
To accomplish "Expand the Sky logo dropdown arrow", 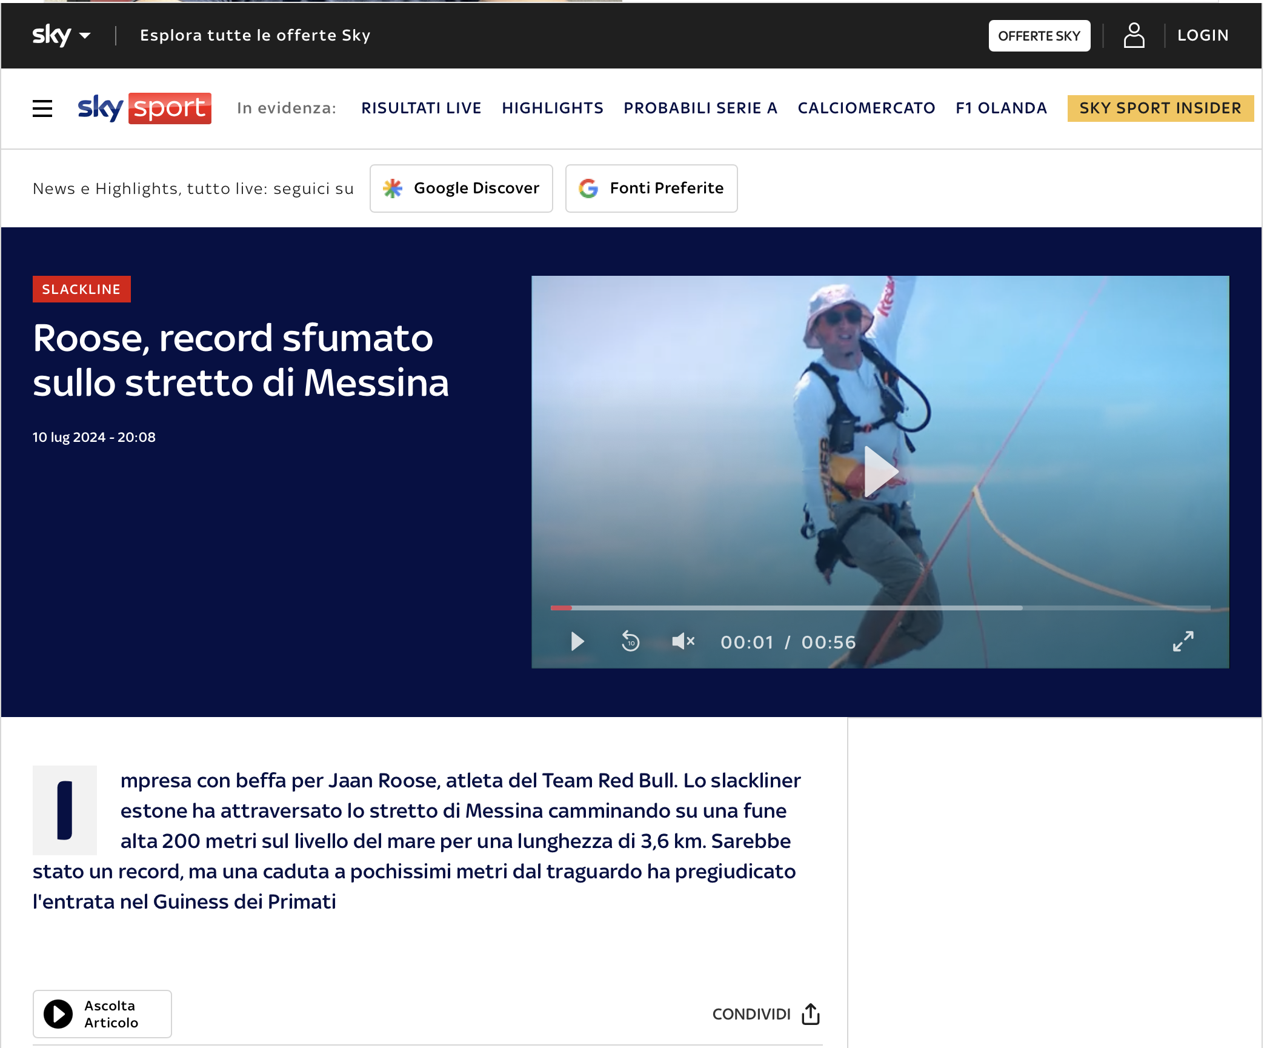I will tap(85, 36).
